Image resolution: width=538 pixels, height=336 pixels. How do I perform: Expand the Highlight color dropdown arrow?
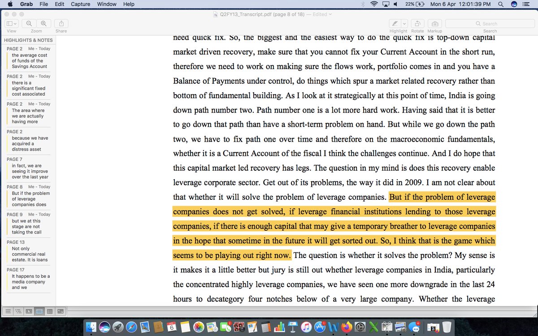click(404, 24)
